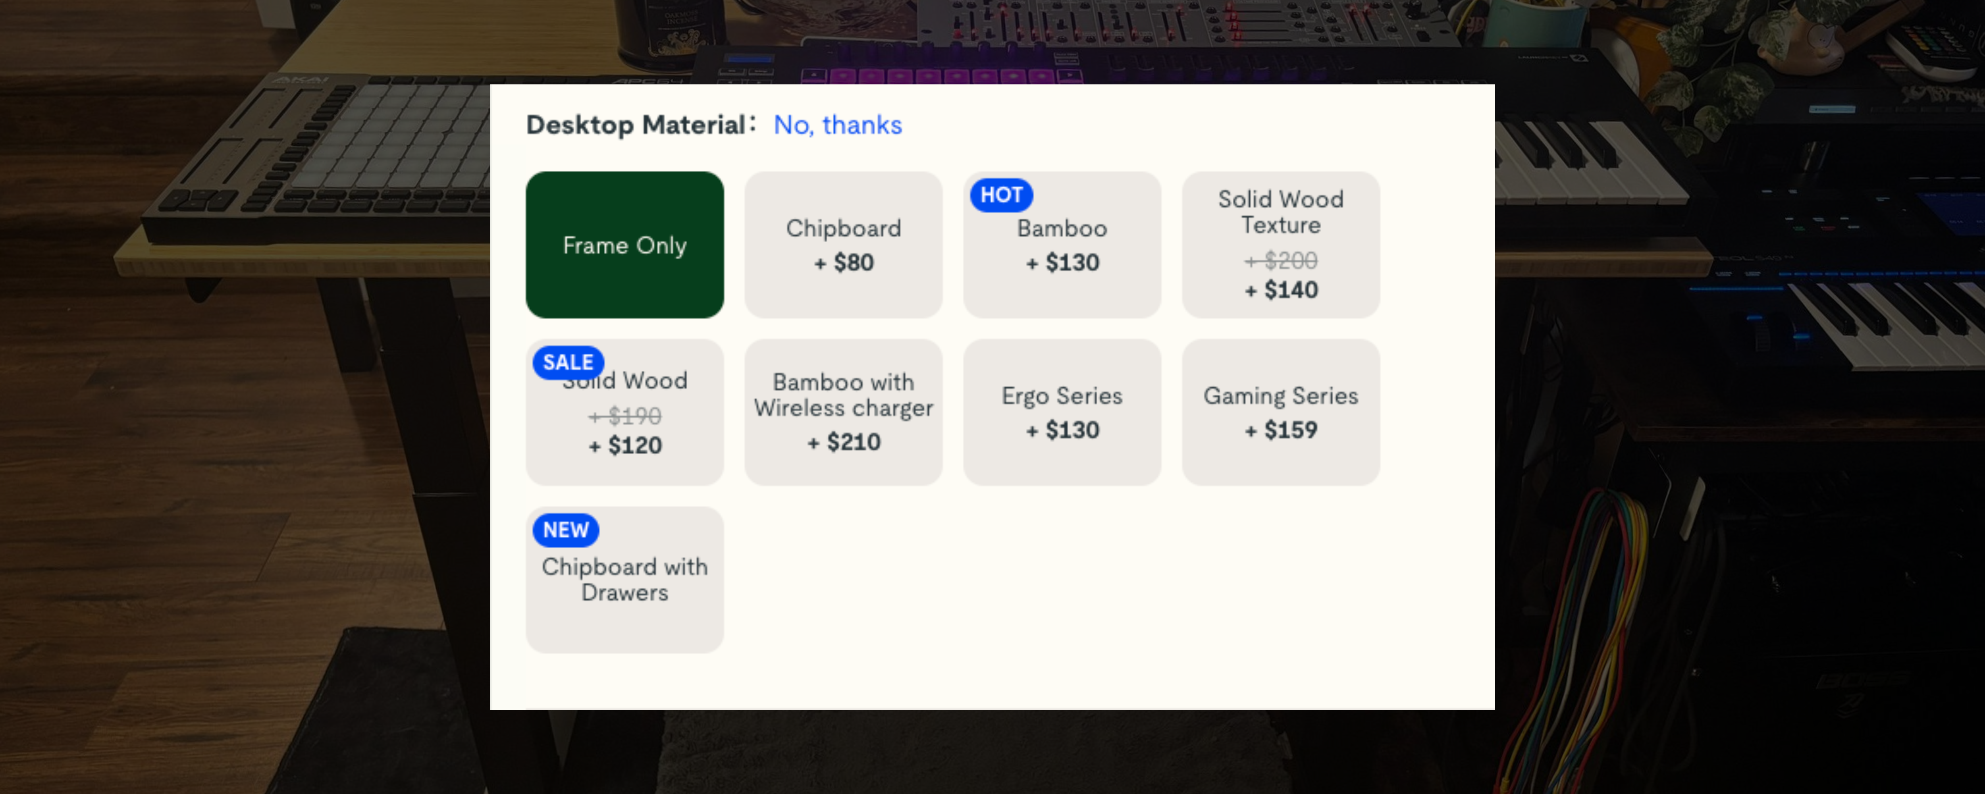Select the Frame Only option
Viewport: 1985px width, 794px height.
click(x=624, y=245)
